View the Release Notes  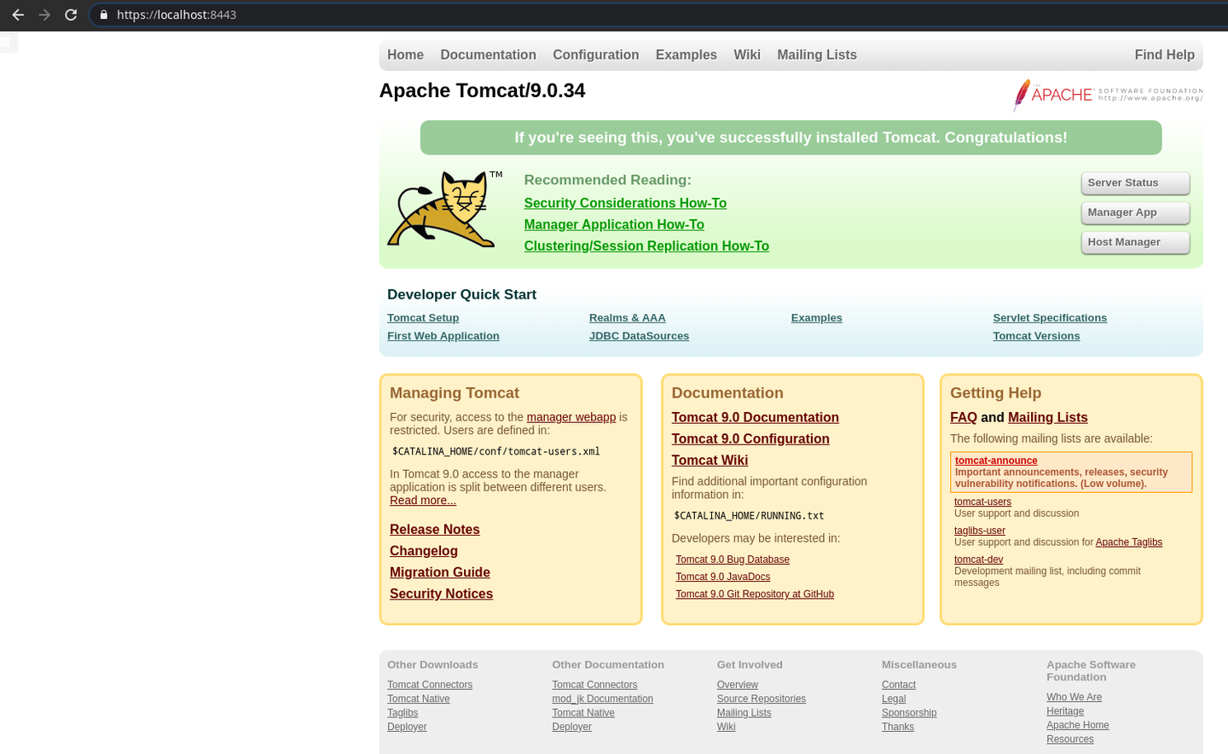[x=434, y=529]
